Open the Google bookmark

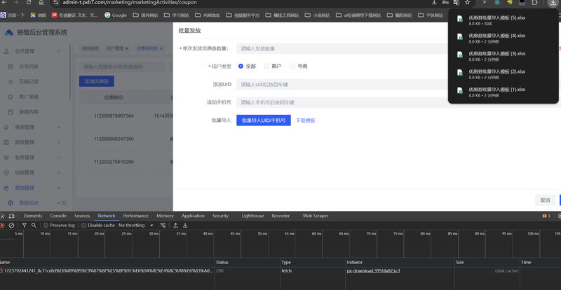tap(116, 15)
